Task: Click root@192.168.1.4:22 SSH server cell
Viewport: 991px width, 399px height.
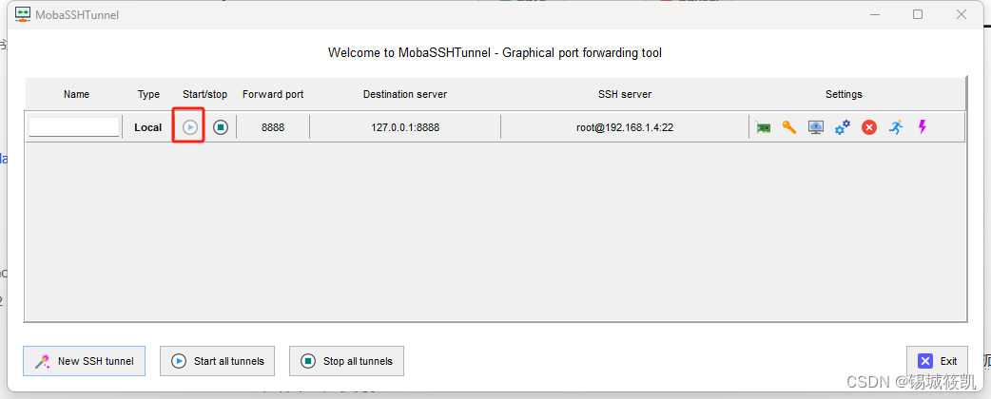Action: (x=625, y=127)
